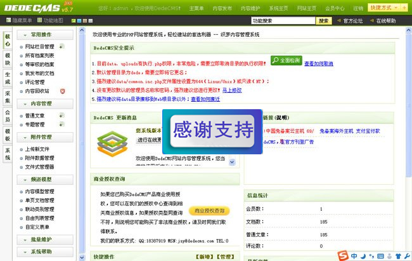
Task: Click the 隐藏菜单 hide-menu icon
Action: pos(8,20)
